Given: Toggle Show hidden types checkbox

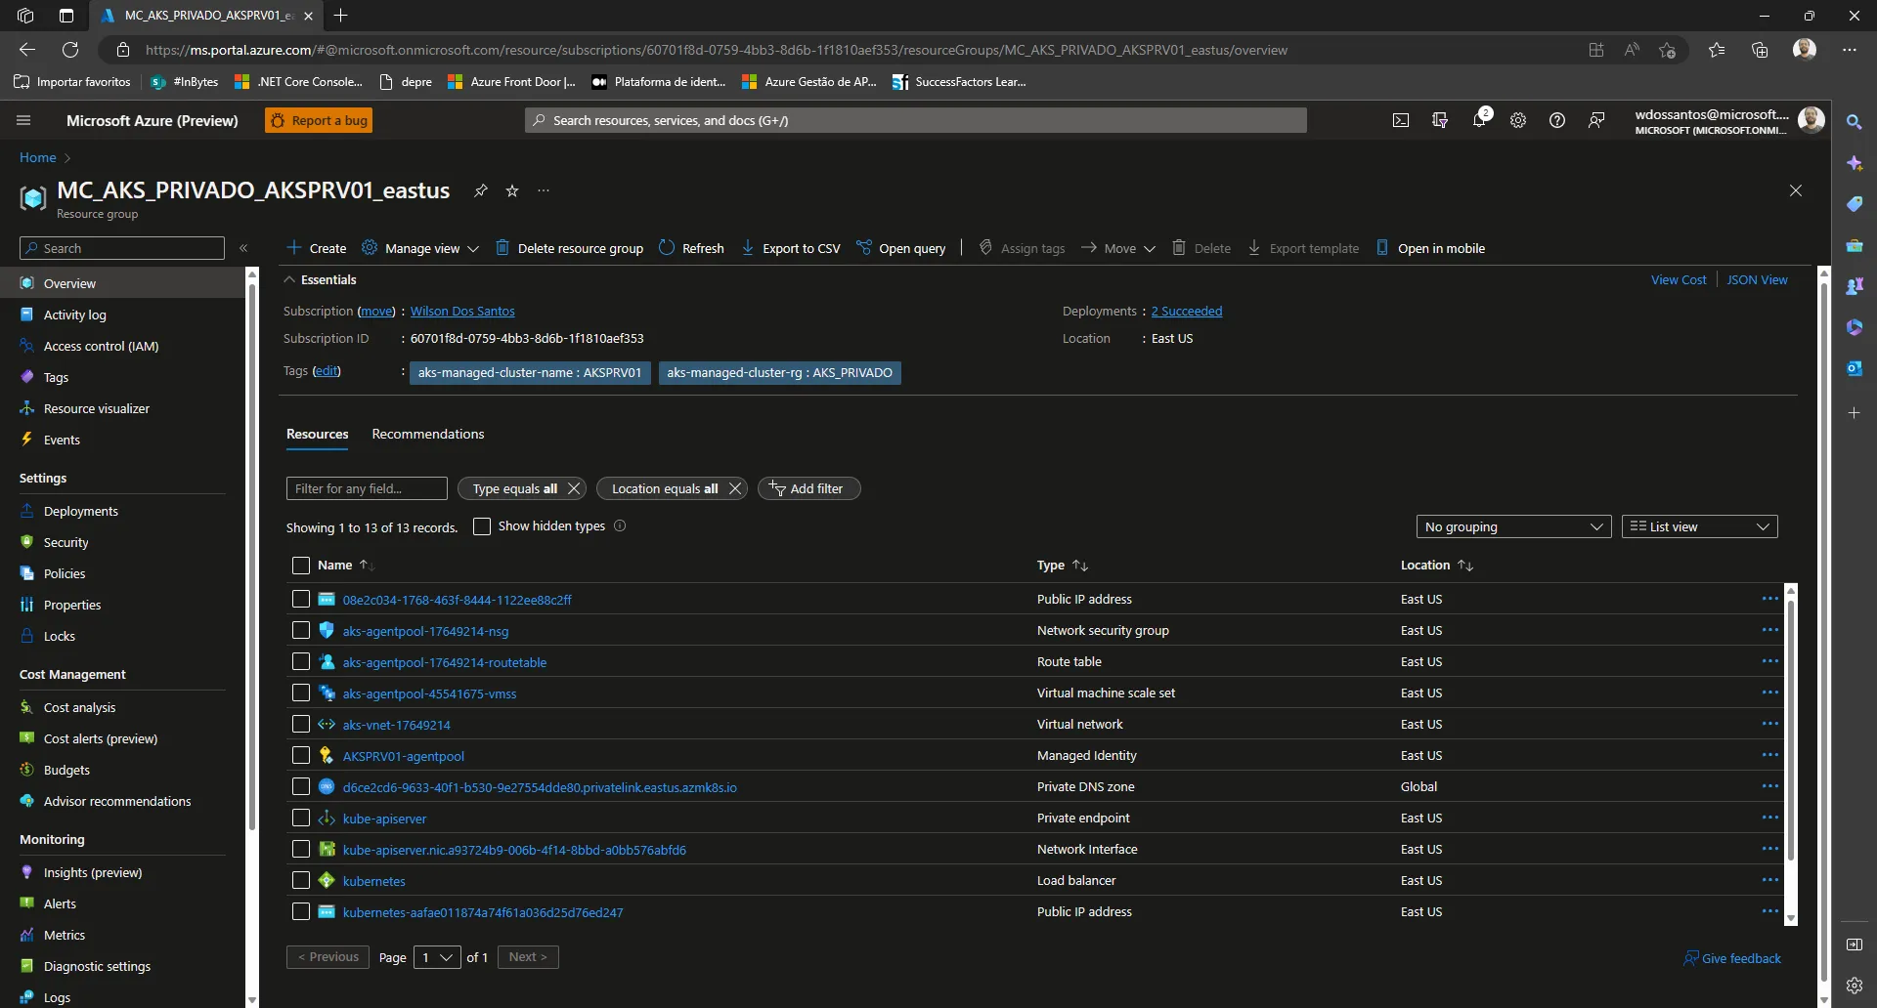Looking at the screenshot, I should pos(482,526).
